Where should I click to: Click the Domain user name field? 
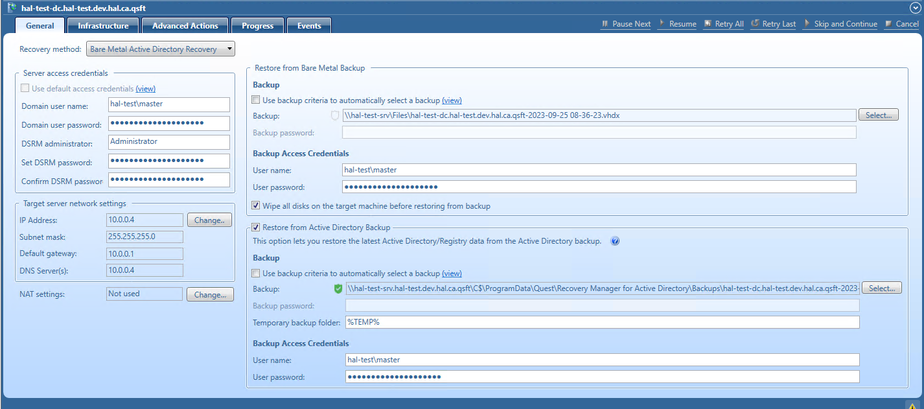click(x=169, y=104)
